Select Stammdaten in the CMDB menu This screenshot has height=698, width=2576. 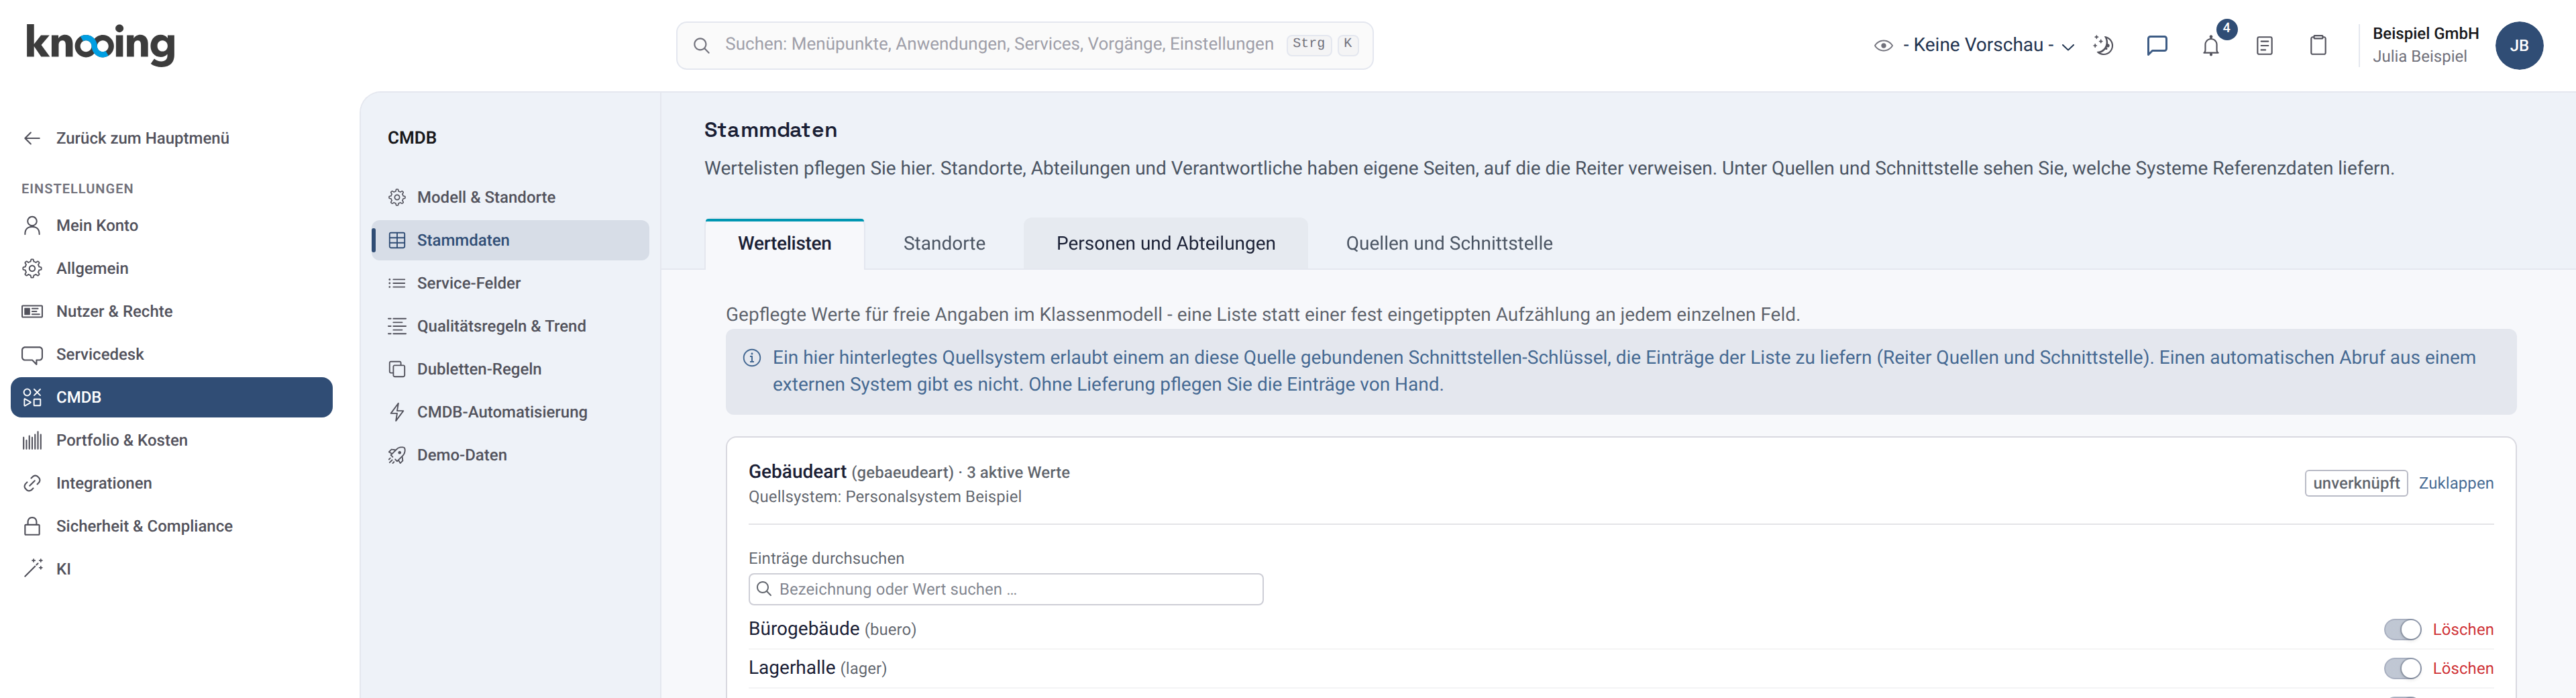click(x=511, y=240)
